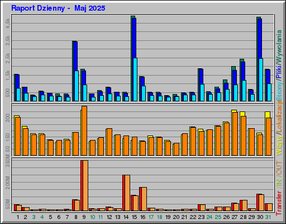Select day label 28 on x-axis

[243, 217]
